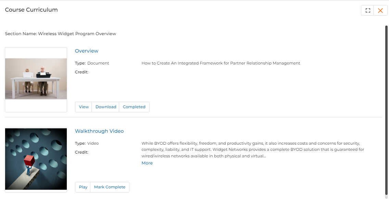
Task: Select the 'Type: Document' label
Action: pyautogui.click(x=92, y=63)
